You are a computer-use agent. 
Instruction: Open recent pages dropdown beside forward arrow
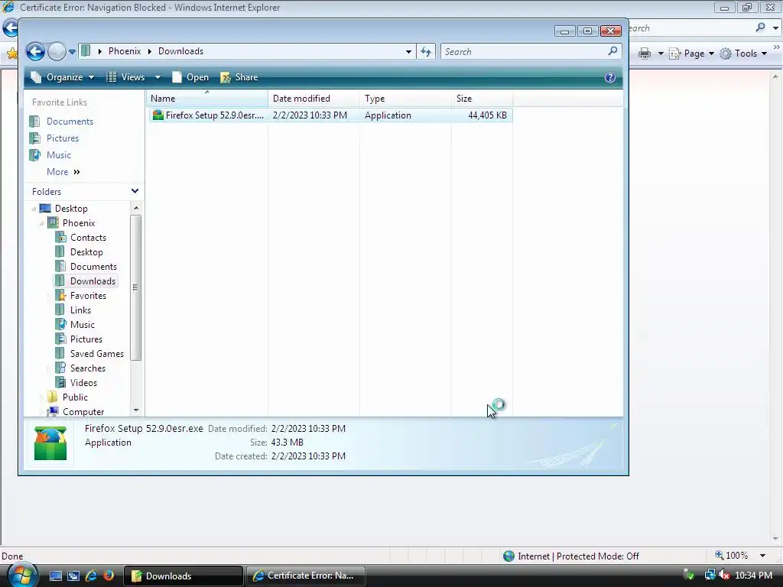click(x=72, y=51)
